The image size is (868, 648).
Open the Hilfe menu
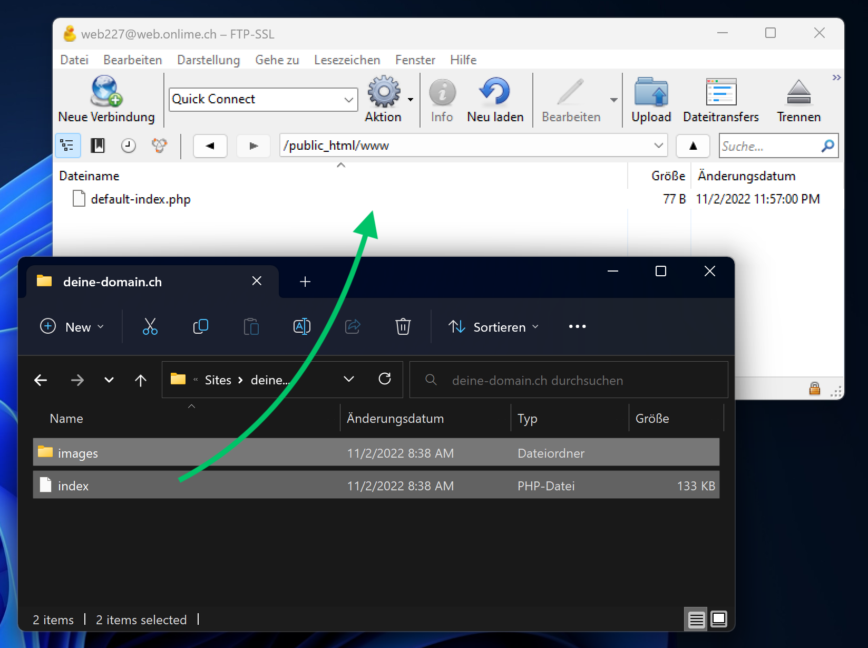point(463,60)
